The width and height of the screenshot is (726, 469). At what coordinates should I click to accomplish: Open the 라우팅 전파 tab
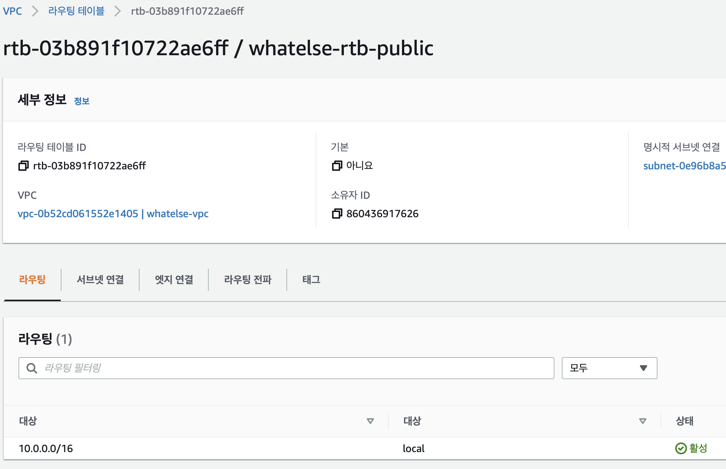248,280
